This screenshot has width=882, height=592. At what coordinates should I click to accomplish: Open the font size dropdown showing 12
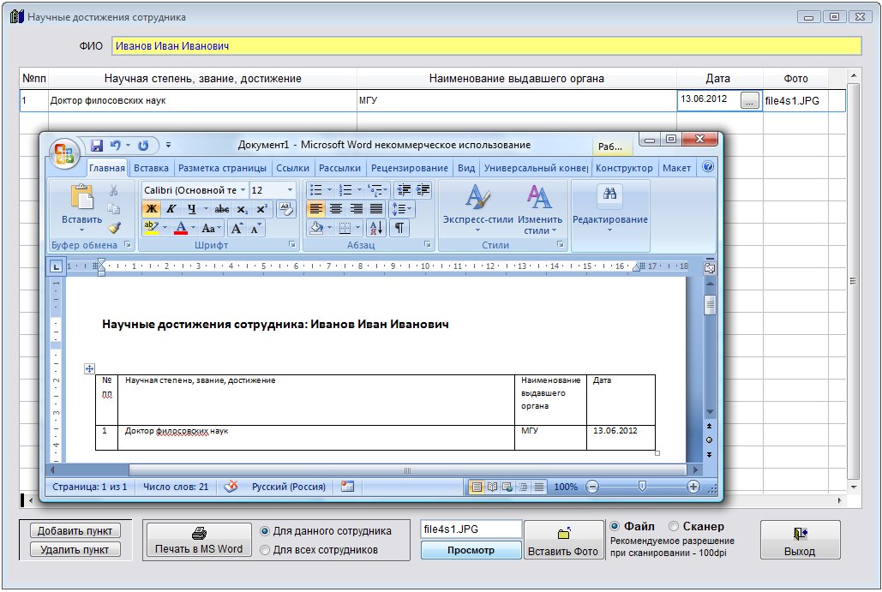[291, 190]
